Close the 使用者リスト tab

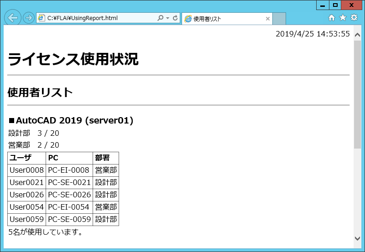point(268,19)
